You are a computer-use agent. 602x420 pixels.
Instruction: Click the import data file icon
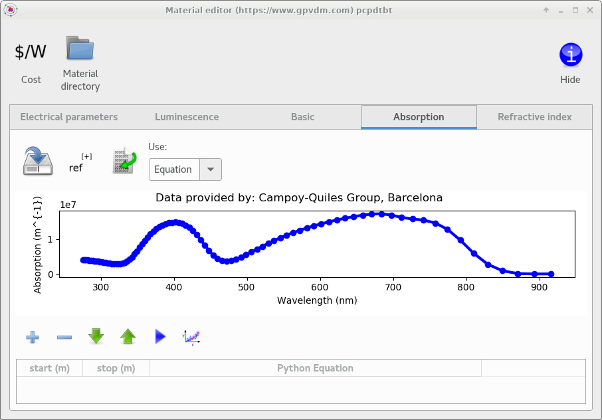124,161
